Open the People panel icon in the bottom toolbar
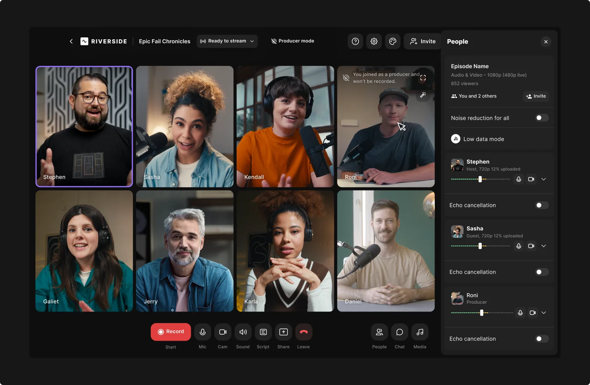 (x=379, y=332)
